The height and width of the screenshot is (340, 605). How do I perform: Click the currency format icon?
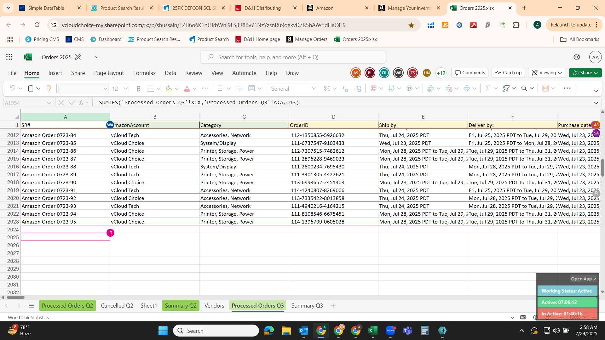(x=327, y=88)
